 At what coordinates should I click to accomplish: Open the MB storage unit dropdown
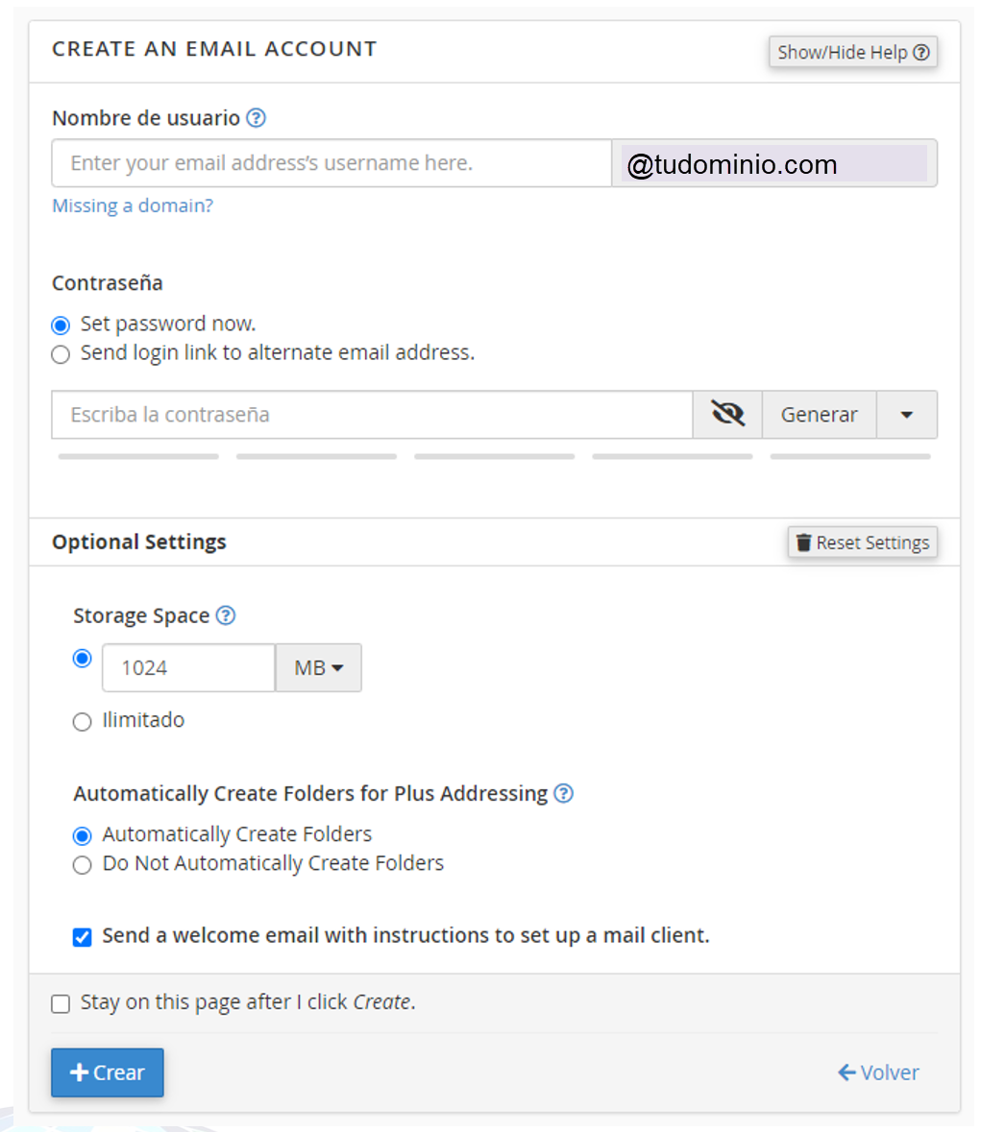pos(318,668)
